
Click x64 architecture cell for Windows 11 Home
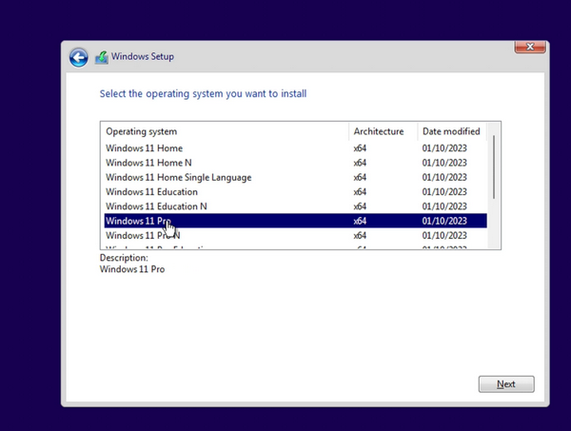360,148
